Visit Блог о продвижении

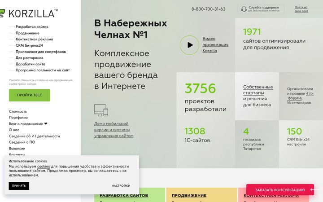click(28, 124)
